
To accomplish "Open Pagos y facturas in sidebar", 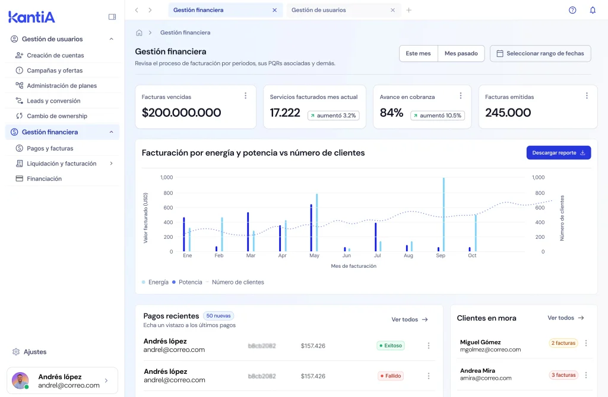I will (x=50, y=148).
